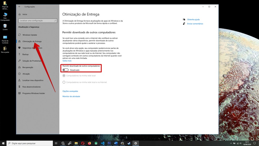Click the Atualização e Segurança heading
The height and width of the screenshot is (146, 259).
pos(29,27)
